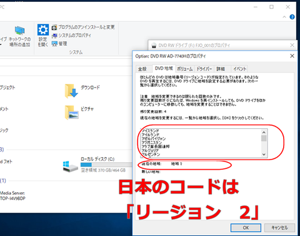This screenshot has height=236, width=300.
Task: Click the キャンセル button
Action: (279, 228)
